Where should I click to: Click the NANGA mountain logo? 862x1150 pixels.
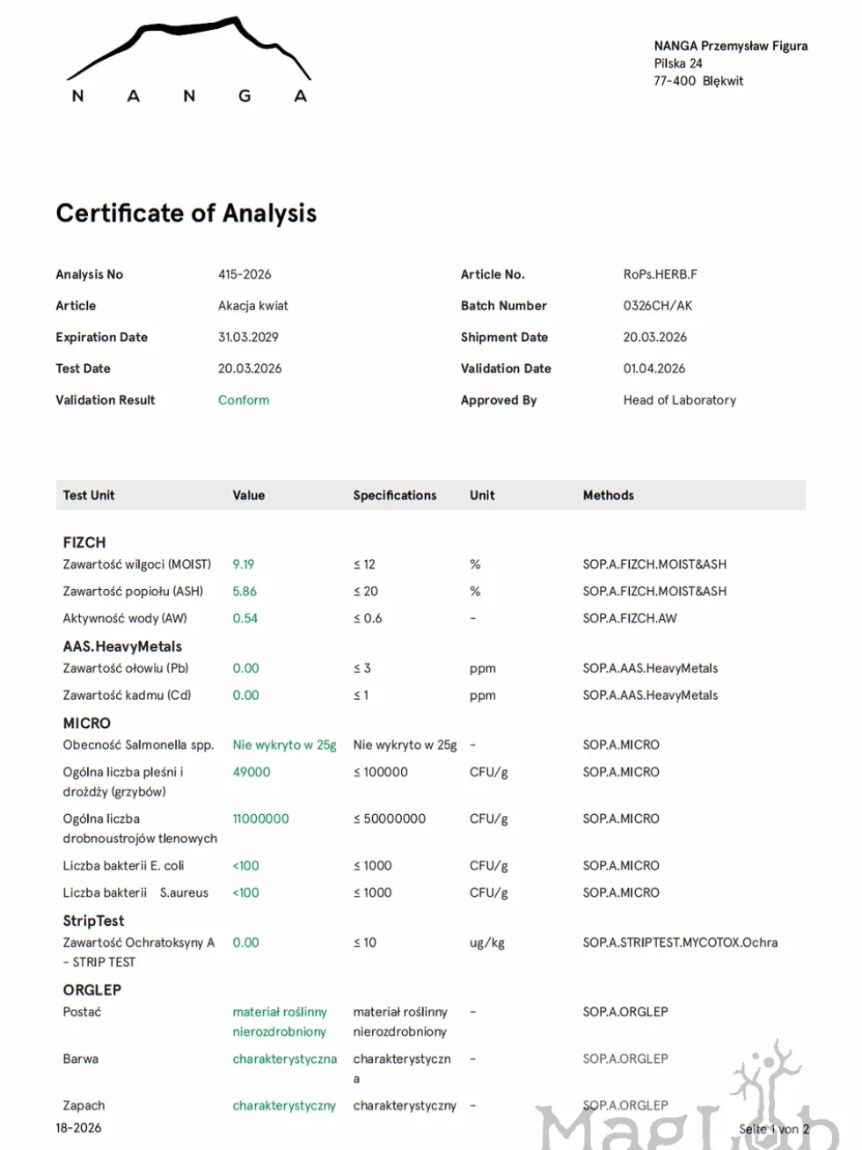[189, 60]
